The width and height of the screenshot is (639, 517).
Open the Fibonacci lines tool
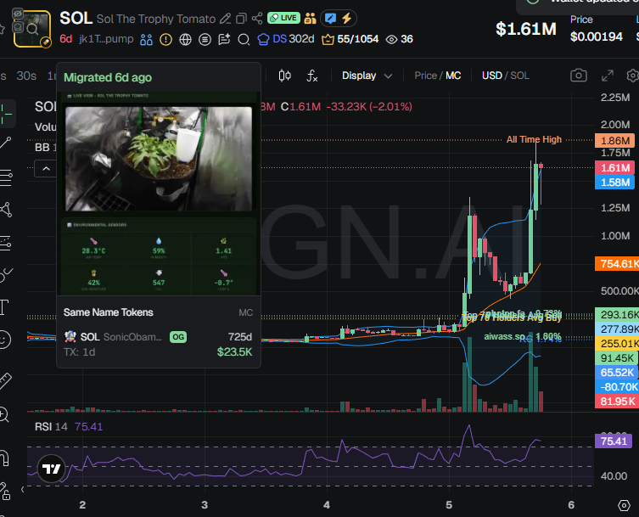(6, 177)
